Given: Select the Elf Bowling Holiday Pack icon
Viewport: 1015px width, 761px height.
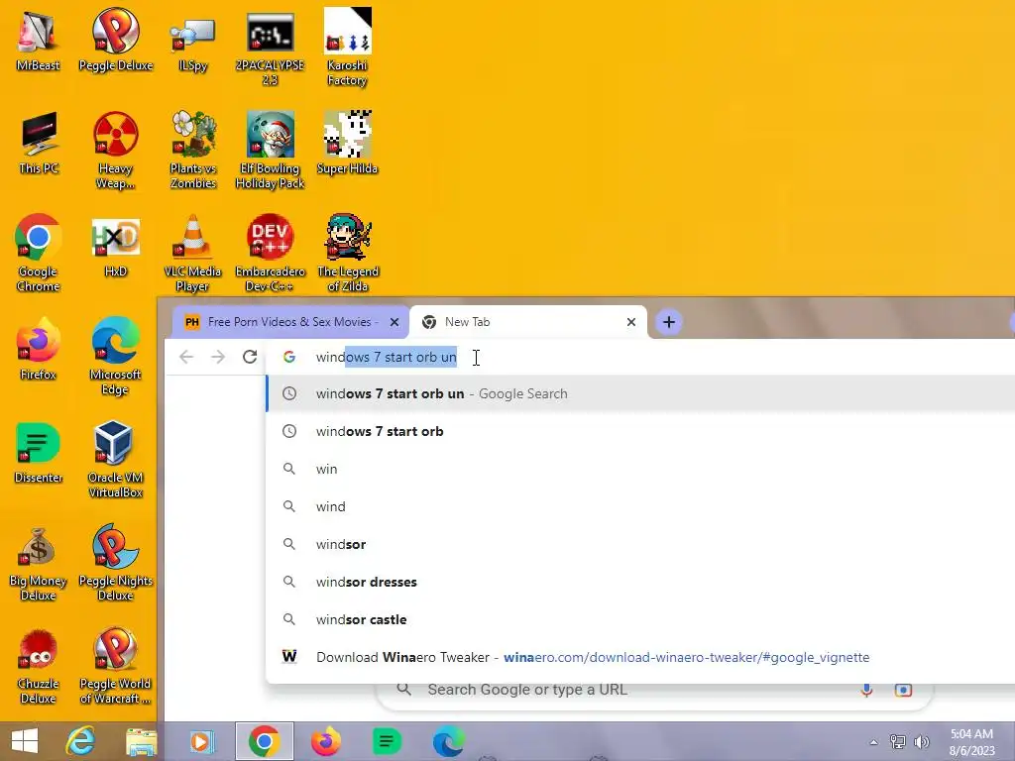Looking at the screenshot, I should coord(270,151).
